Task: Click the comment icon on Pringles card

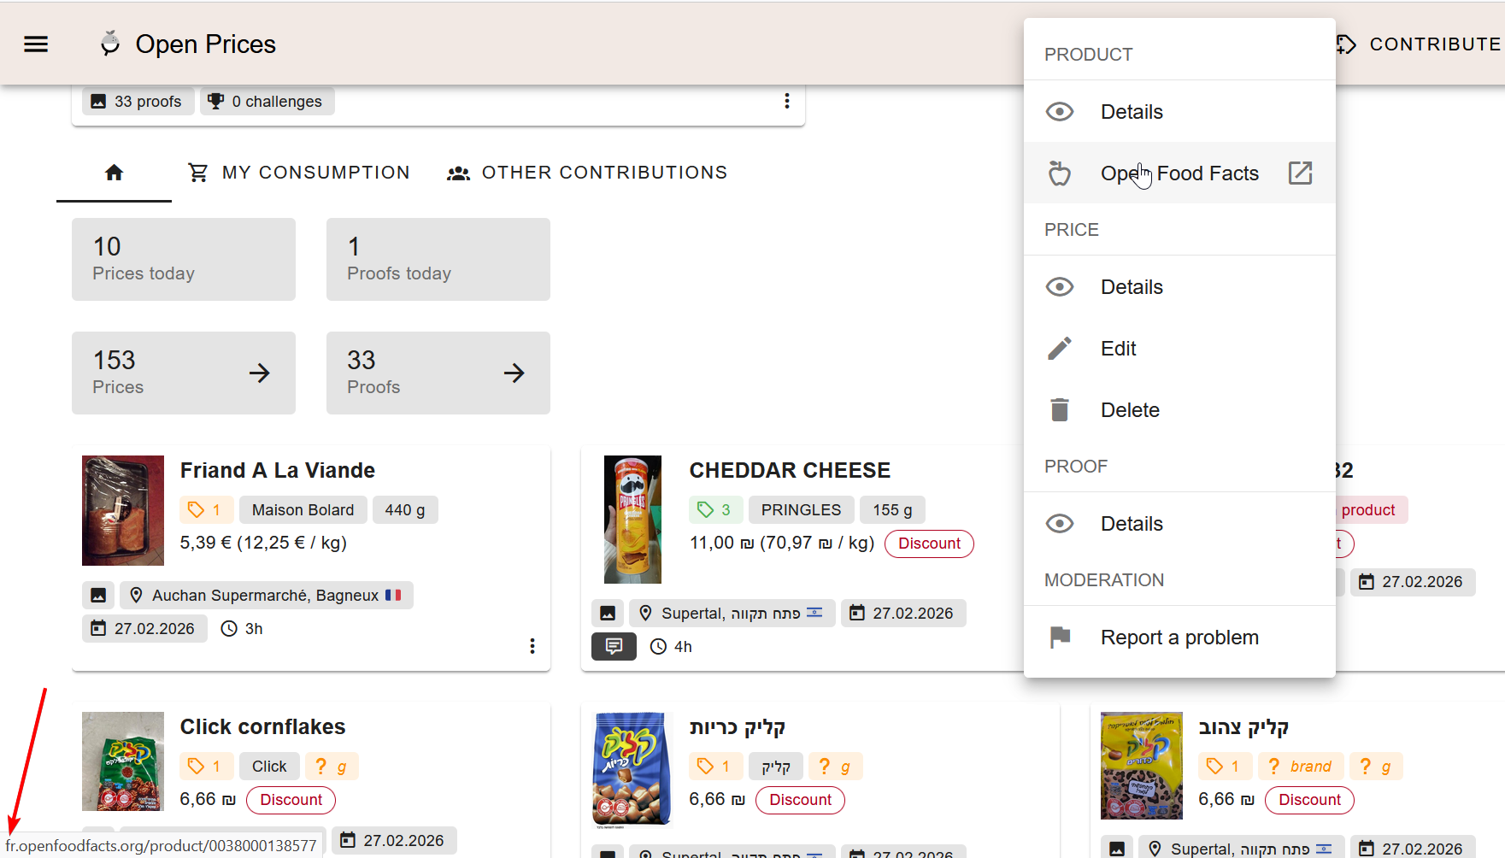Action: [x=614, y=647]
